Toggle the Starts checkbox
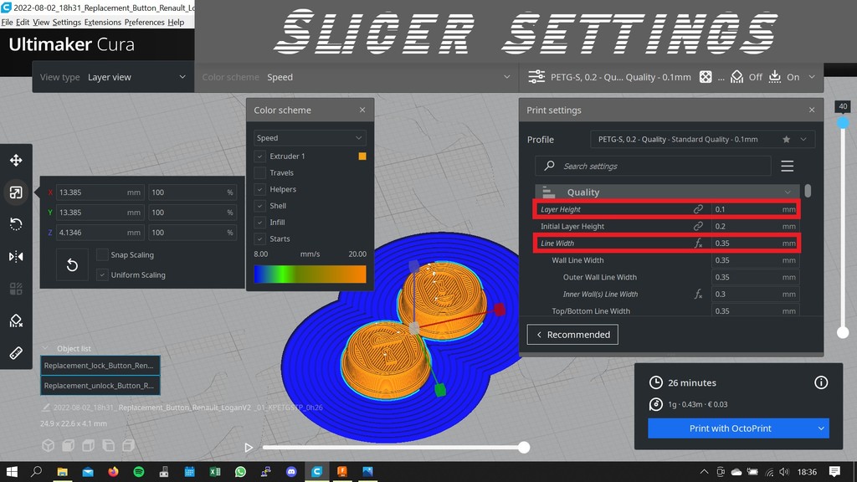This screenshot has width=857, height=482. pyautogui.click(x=260, y=238)
